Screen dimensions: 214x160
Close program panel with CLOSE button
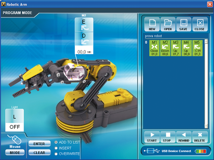click(200, 24)
